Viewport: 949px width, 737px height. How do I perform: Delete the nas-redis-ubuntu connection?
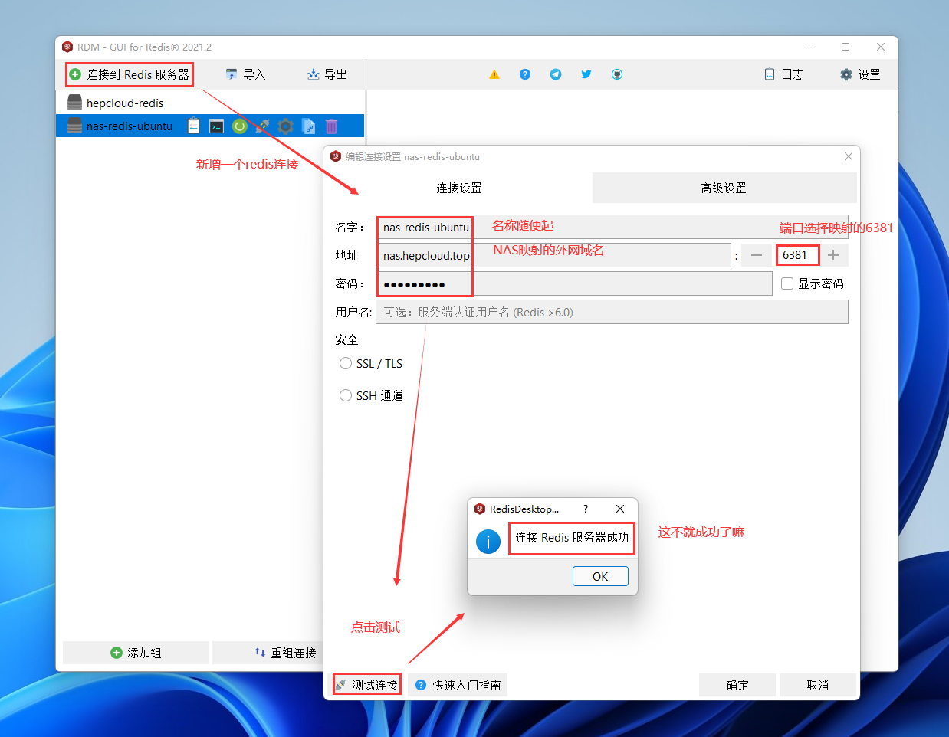(331, 126)
